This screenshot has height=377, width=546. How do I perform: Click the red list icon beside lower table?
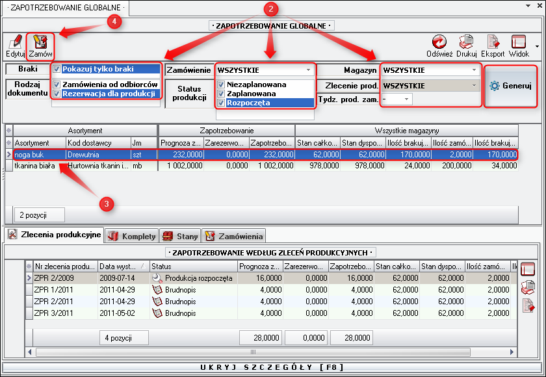point(528,270)
